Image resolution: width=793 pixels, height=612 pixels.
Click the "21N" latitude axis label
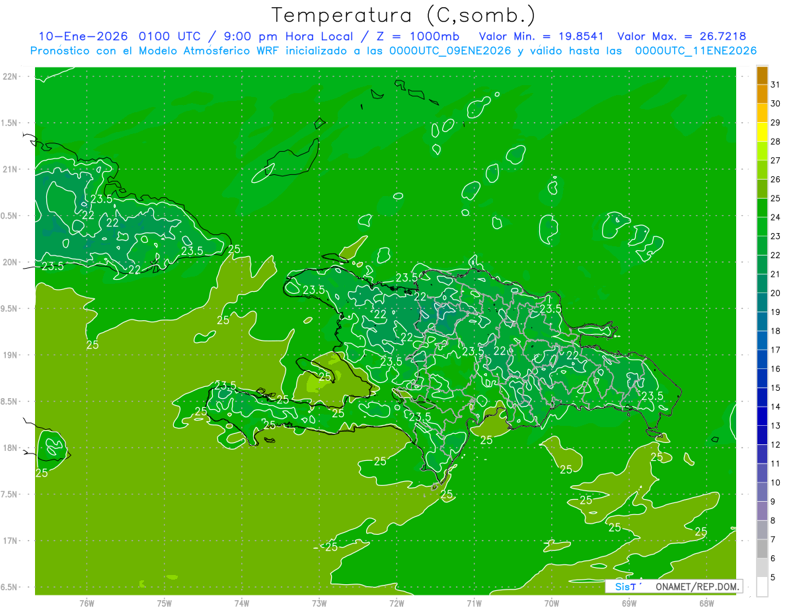click(11, 169)
